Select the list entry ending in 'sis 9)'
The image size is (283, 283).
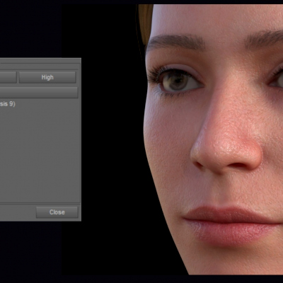(8, 104)
